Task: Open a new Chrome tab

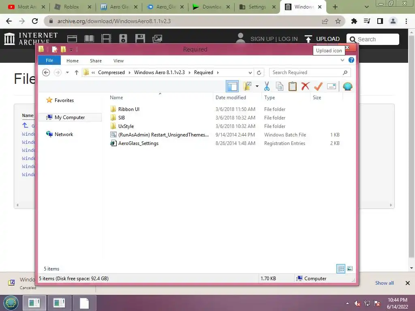Action: point(335,7)
